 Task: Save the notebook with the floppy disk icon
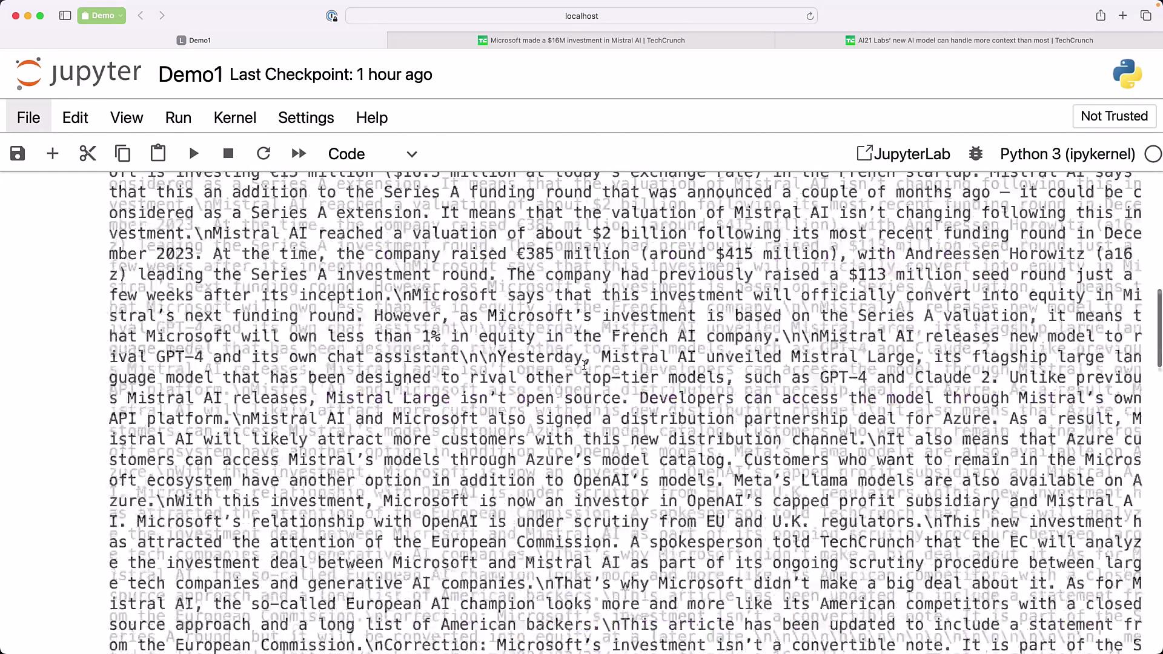pos(18,154)
